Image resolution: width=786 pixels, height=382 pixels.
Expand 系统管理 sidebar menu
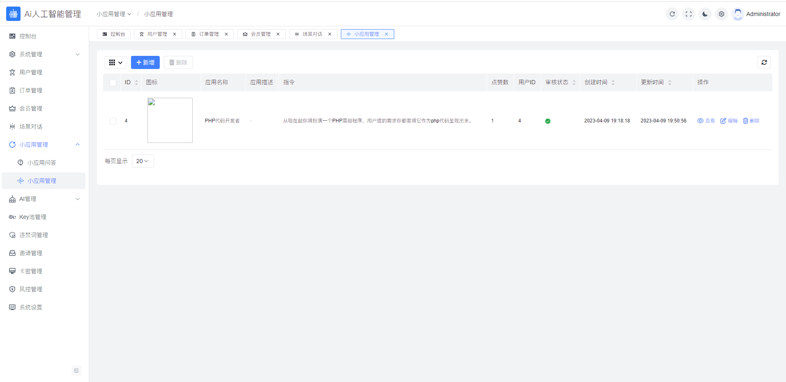point(44,54)
